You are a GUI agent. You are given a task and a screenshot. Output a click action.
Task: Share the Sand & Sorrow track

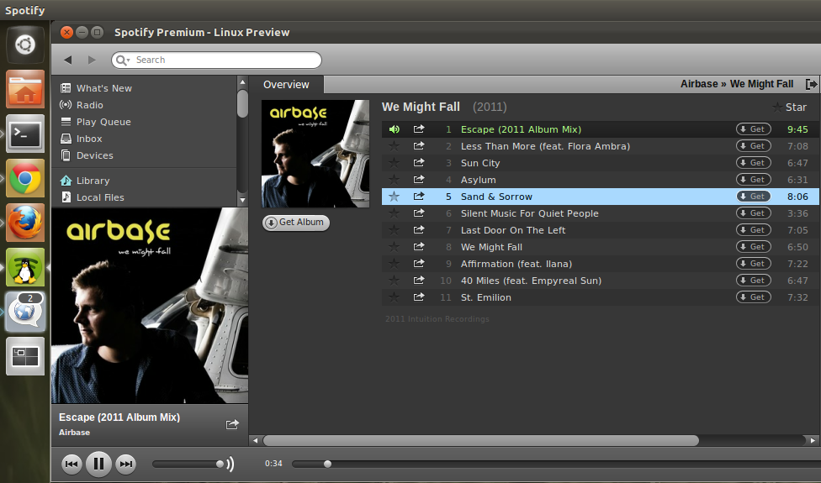point(419,197)
